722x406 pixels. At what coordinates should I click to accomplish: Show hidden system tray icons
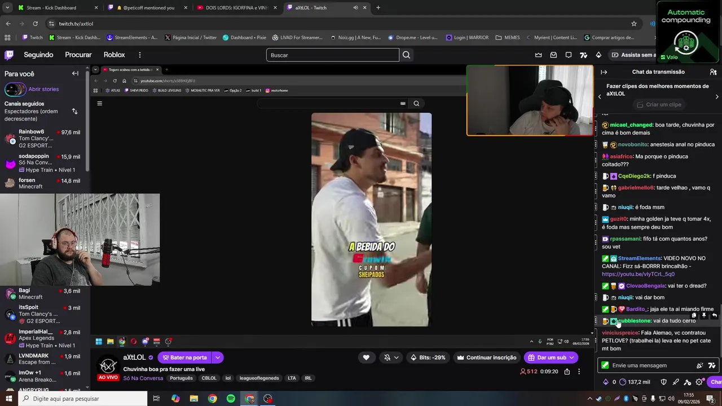(590, 399)
